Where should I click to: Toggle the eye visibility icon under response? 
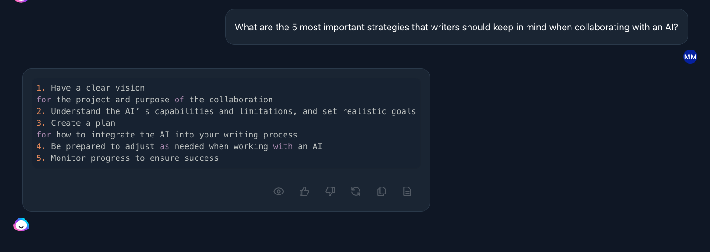[x=278, y=191]
